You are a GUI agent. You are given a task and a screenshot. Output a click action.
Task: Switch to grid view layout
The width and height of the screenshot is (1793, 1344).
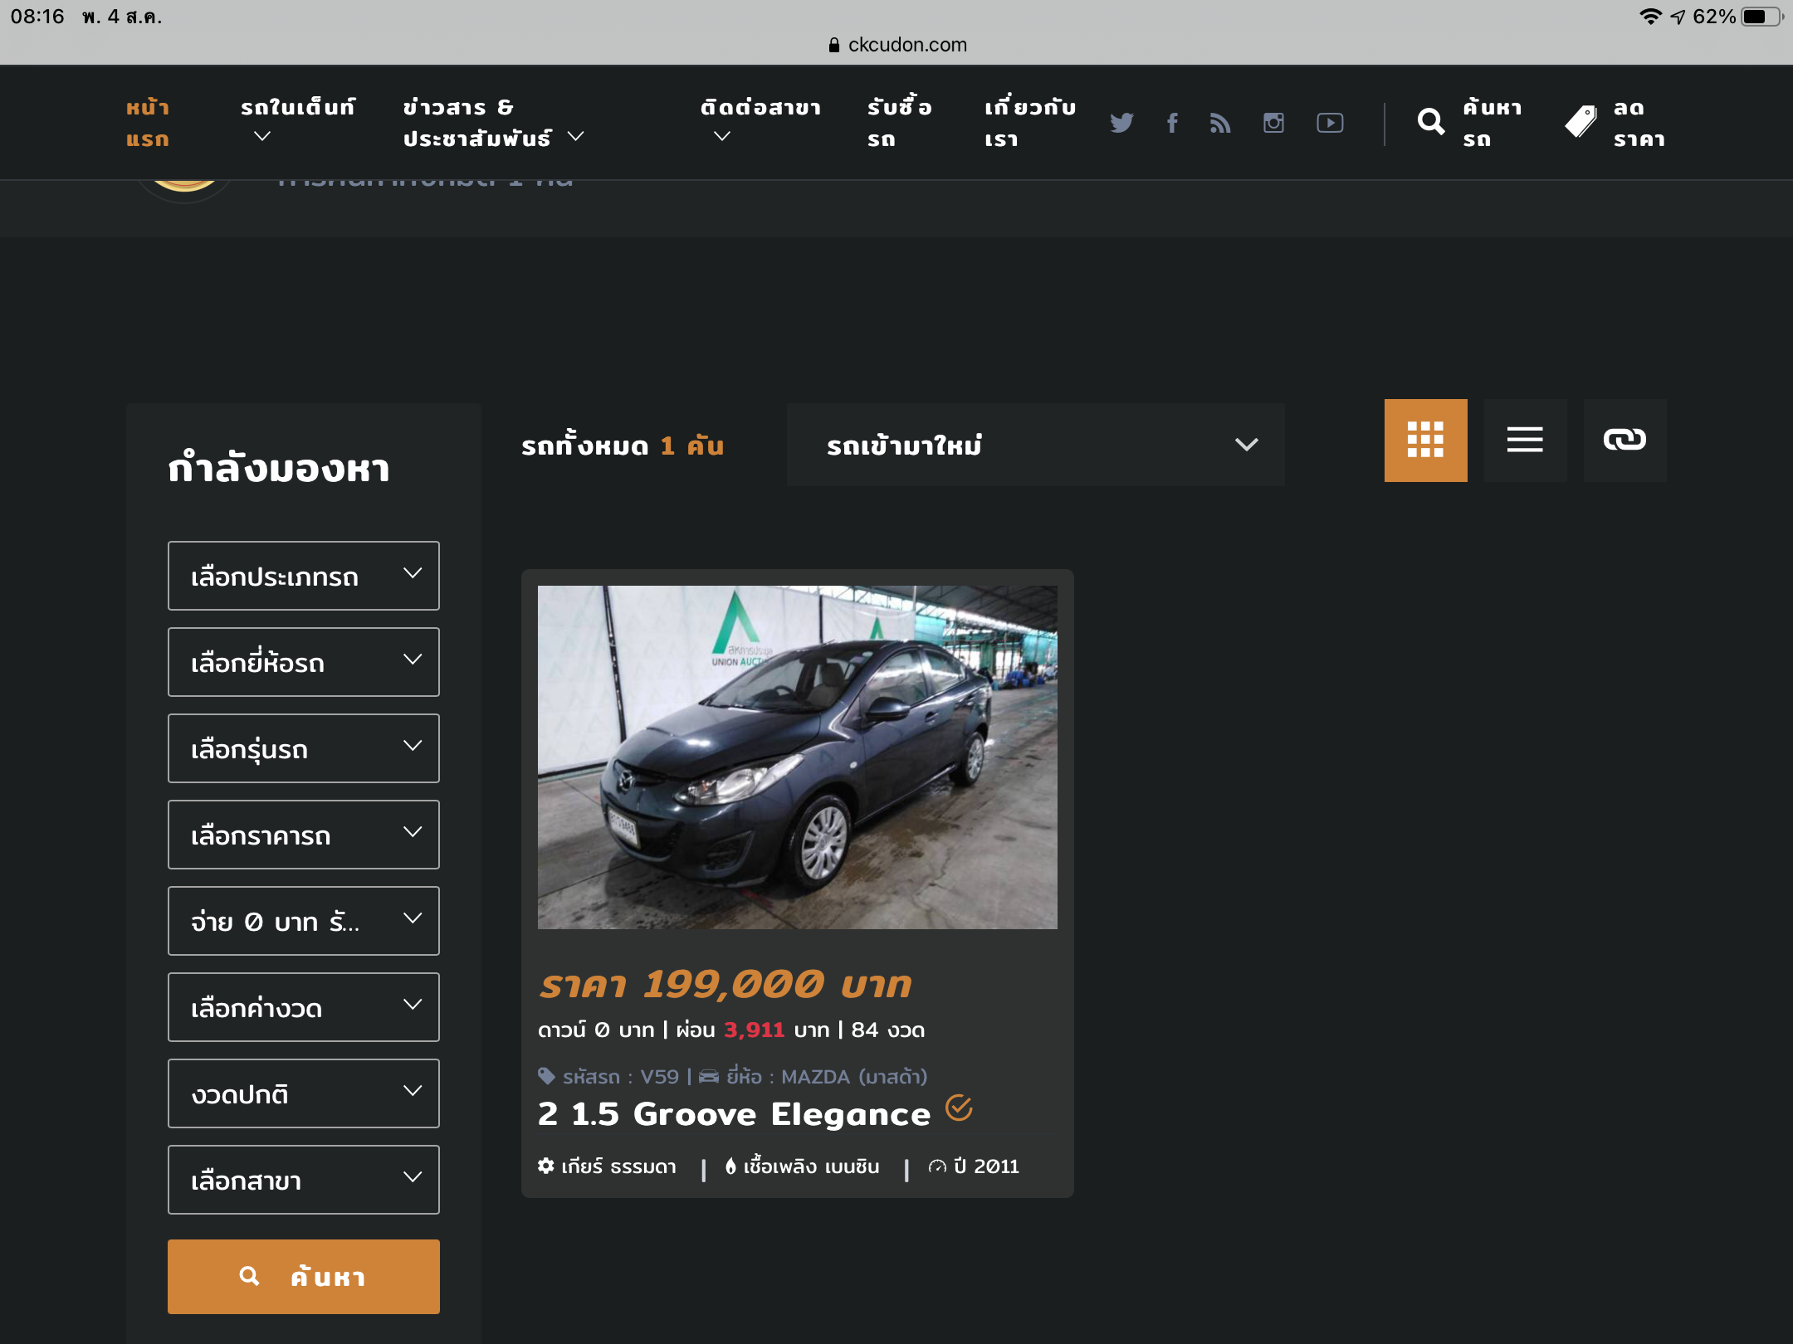[1425, 440]
